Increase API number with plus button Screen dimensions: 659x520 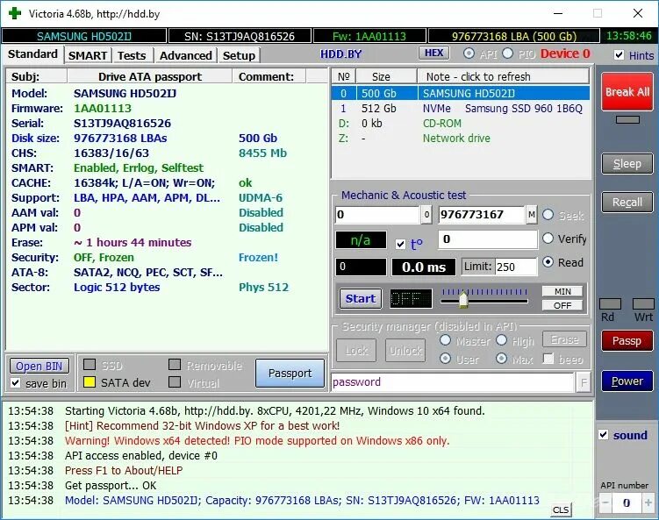[648, 502]
